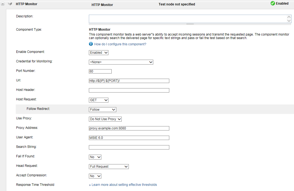Viewport: 294px width, 191px height.
Task: Click the User Agent input field
Action: coord(129,138)
